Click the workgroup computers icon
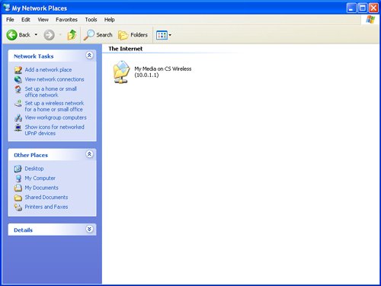 (18, 118)
